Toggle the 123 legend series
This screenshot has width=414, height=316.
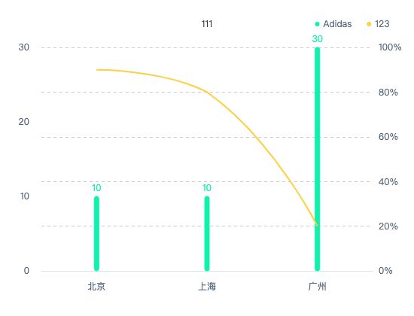coord(378,24)
